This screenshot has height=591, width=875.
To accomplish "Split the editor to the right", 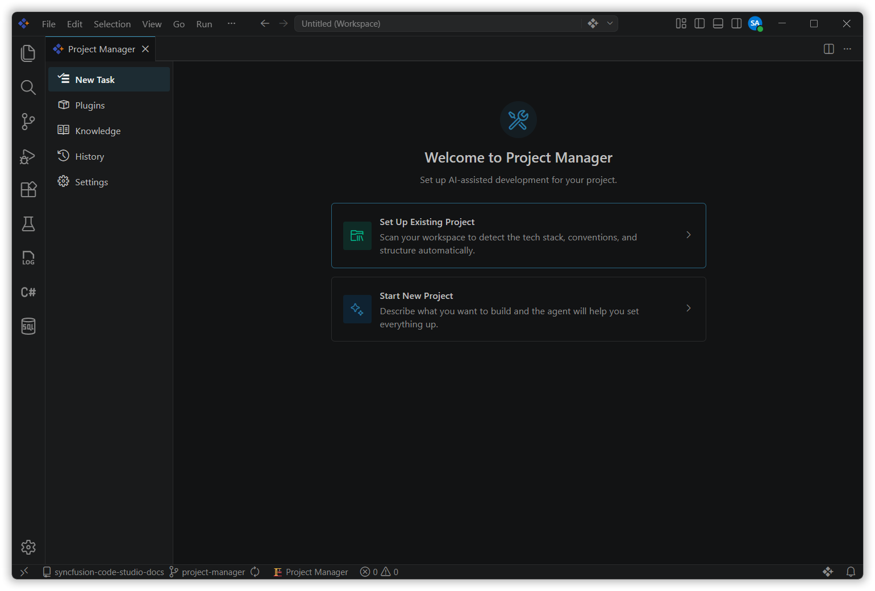I will point(829,49).
